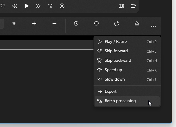Start playback with the Play button

click(x=26, y=6)
